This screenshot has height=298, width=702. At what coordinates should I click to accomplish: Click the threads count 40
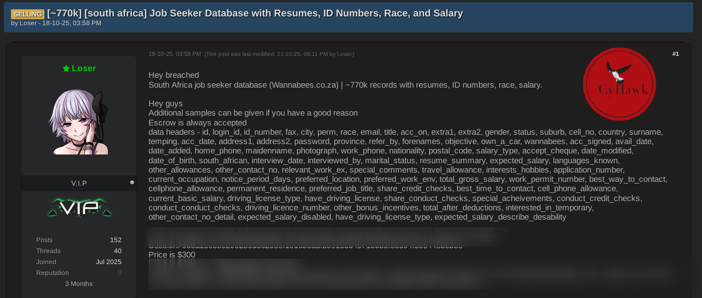117,251
